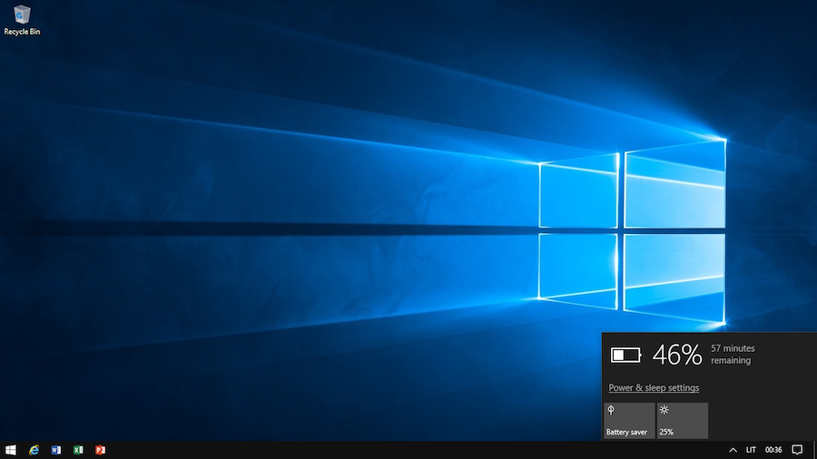
Task: Toggle the Battery saver tile
Action: [x=628, y=421]
